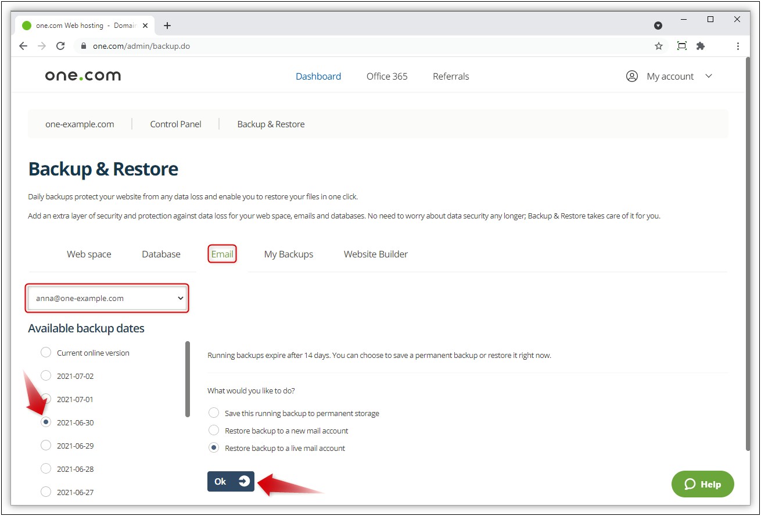Open the My Backups tab
The image size is (761, 516).
click(289, 254)
